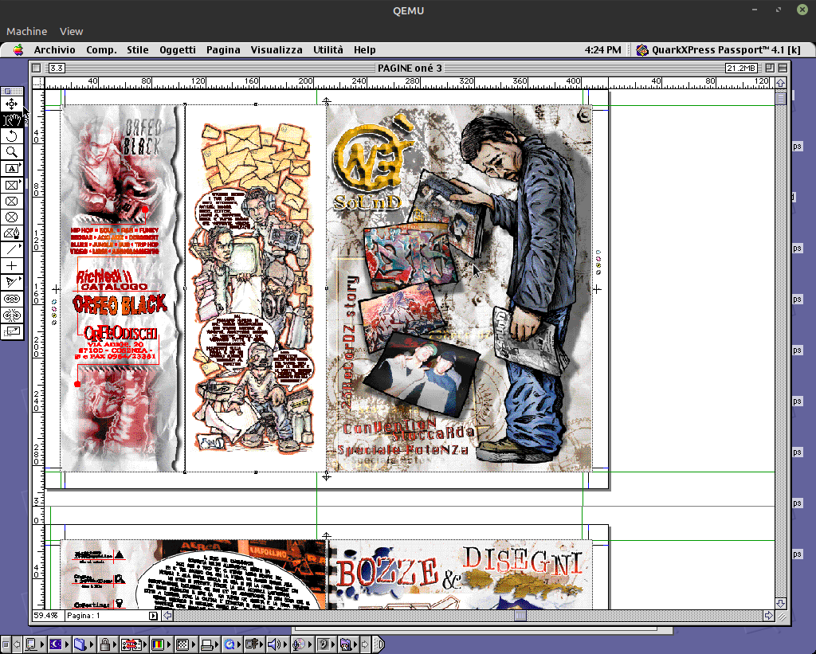Screen dimensions: 816x654
Task: Select the Zoom magnifier tool
Action: [12, 152]
